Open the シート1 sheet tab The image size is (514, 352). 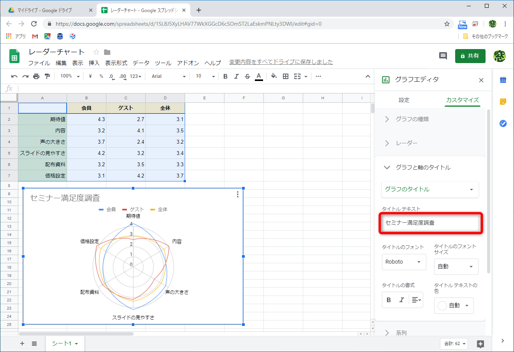point(65,343)
